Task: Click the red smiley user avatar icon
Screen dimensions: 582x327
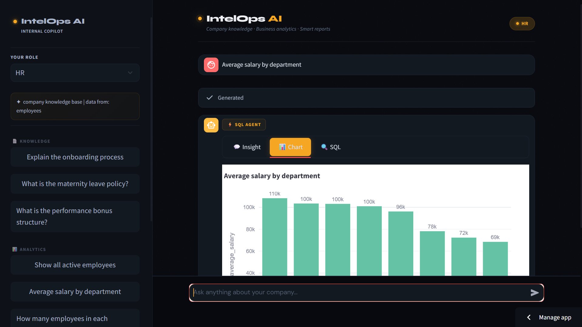Action: point(211,65)
